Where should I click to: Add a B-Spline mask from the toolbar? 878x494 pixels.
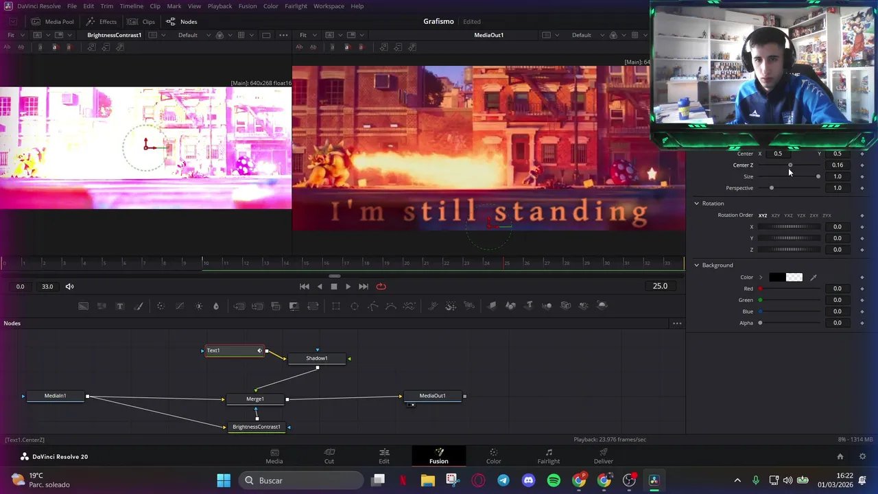tap(391, 306)
